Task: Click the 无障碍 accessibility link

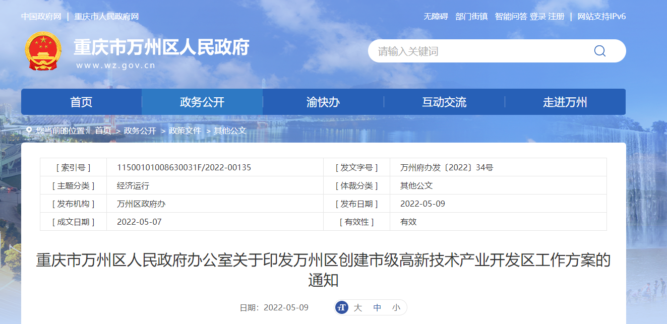Action: pyautogui.click(x=436, y=17)
